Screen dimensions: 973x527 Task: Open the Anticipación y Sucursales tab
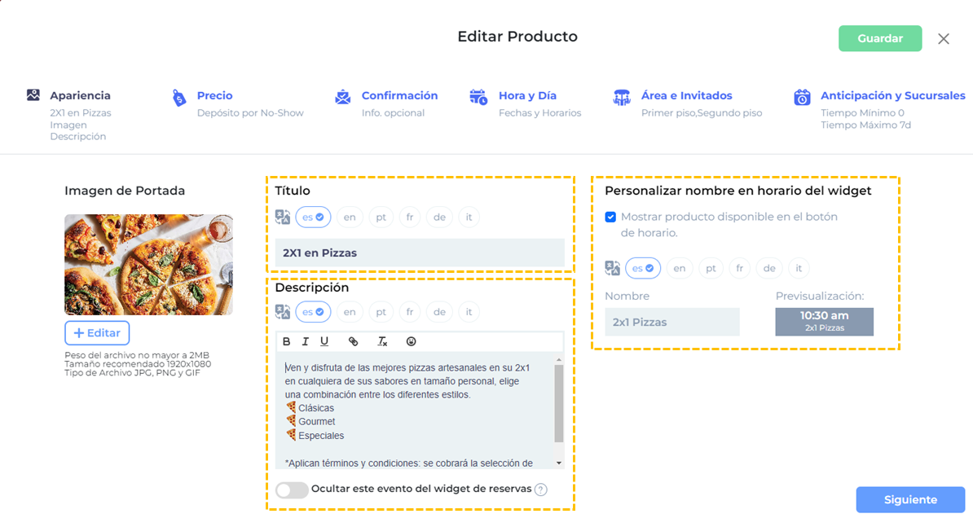892,95
